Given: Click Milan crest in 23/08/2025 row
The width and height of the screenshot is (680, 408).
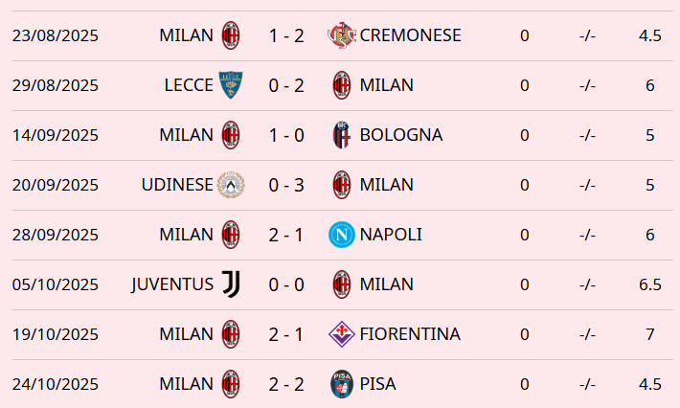Looking at the screenshot, I should pyautogui.click(x=231, y=35).
